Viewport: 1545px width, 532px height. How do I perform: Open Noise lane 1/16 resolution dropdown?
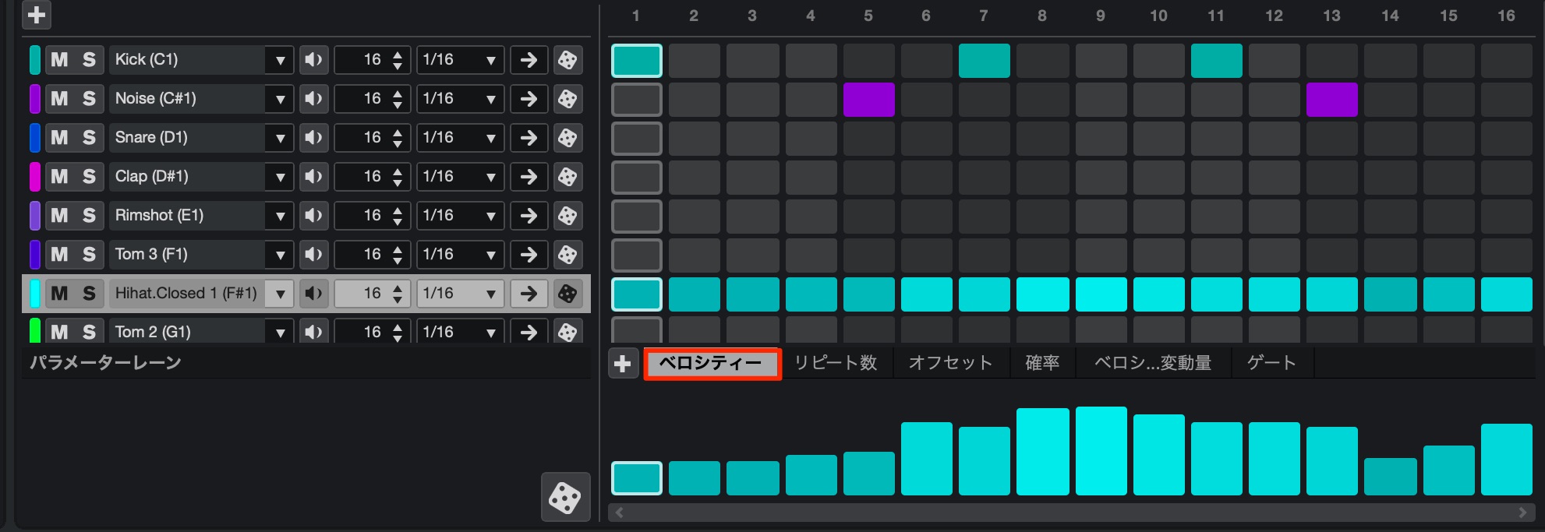(460, 99)
